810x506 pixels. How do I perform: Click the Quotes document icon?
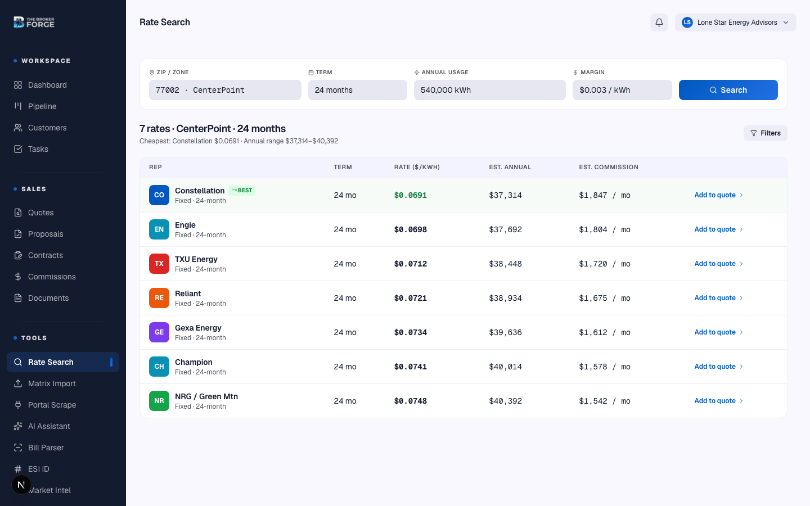(x=18, y=213)
